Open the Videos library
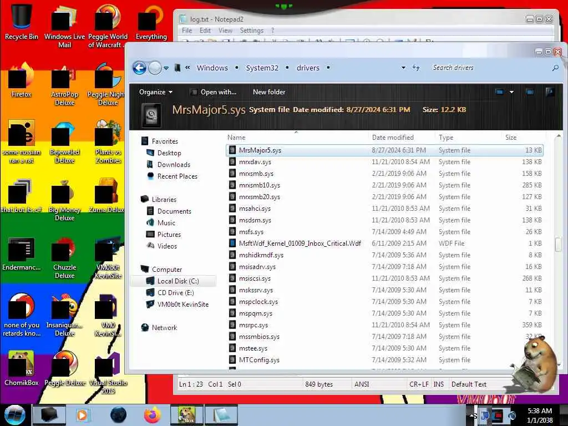Screen dimensions: 568x426 [167, 246]
